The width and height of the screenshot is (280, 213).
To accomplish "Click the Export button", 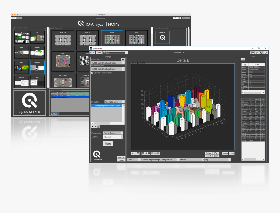I will (231, 153).
